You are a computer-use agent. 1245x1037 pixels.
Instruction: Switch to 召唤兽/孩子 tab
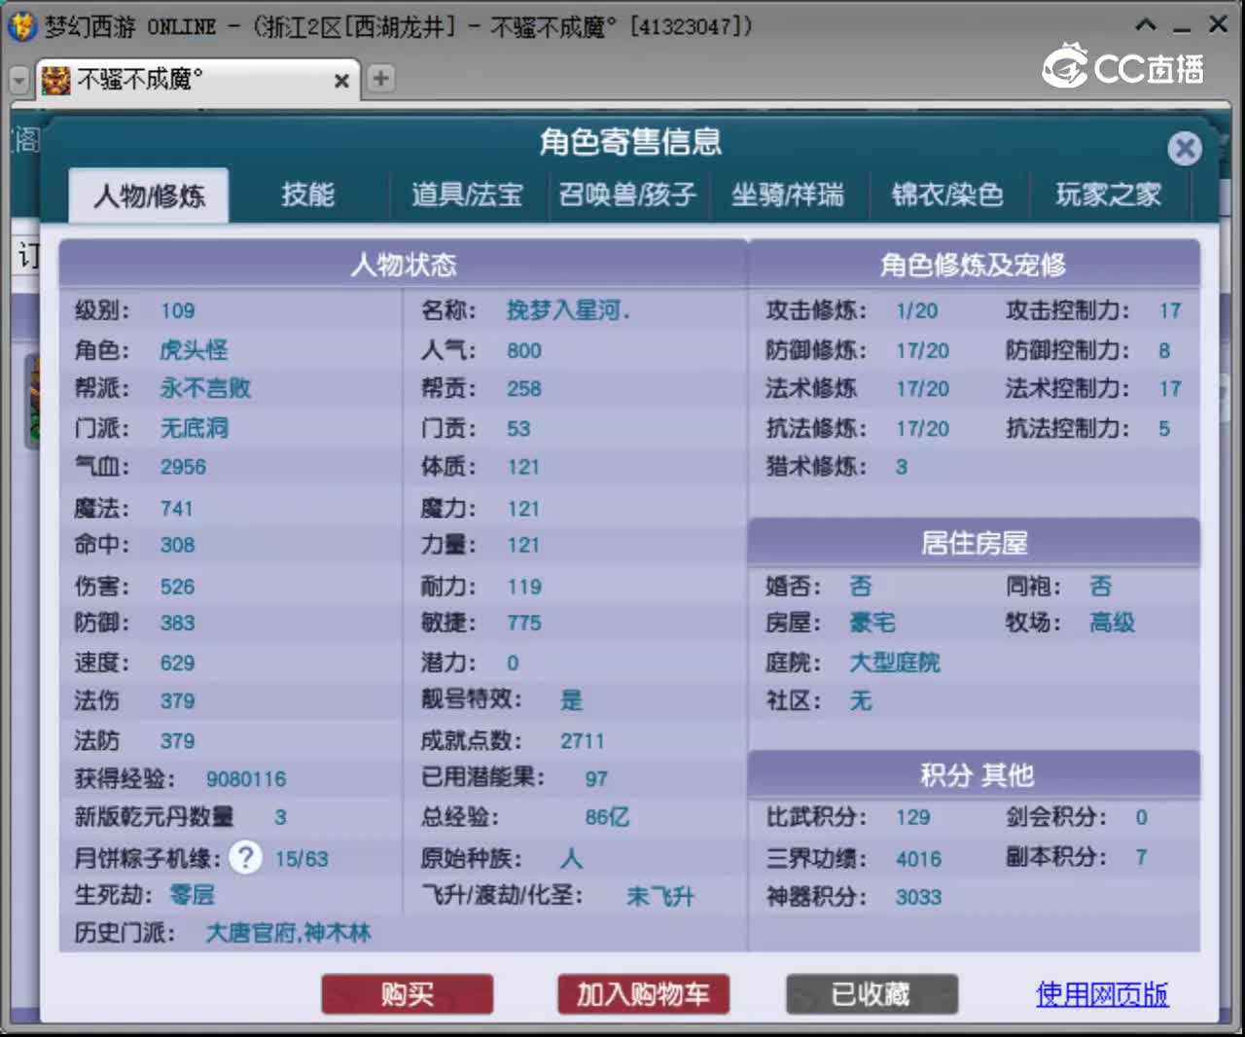tap(627, 195)
